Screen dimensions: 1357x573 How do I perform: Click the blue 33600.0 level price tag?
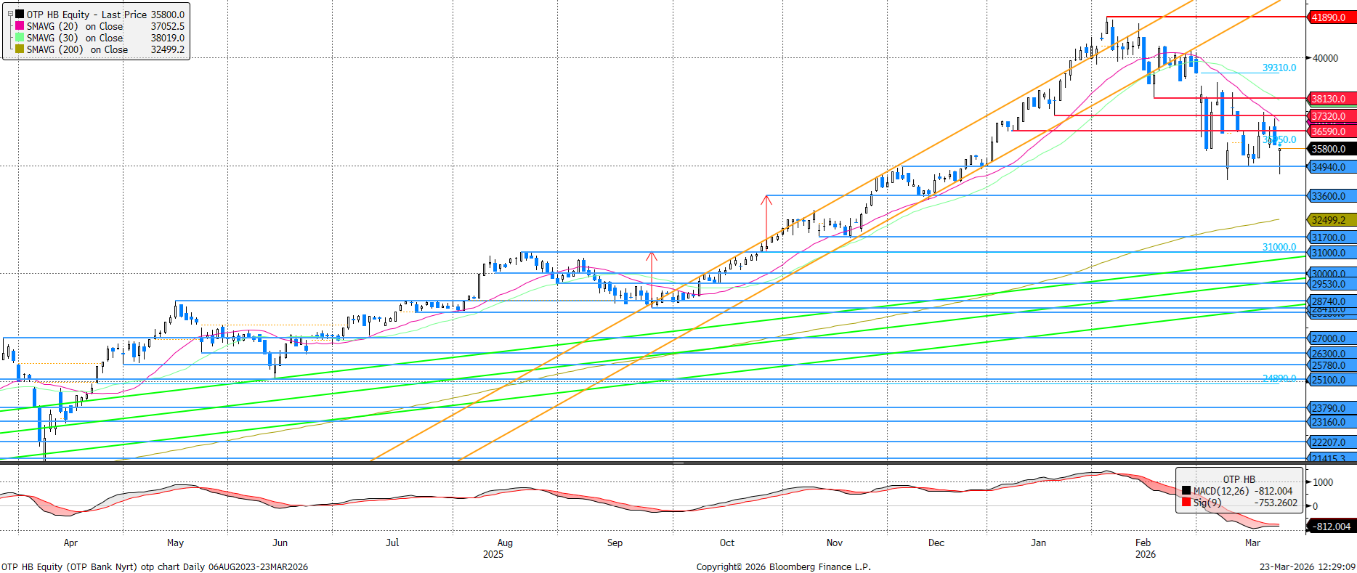coord(1329,196)
